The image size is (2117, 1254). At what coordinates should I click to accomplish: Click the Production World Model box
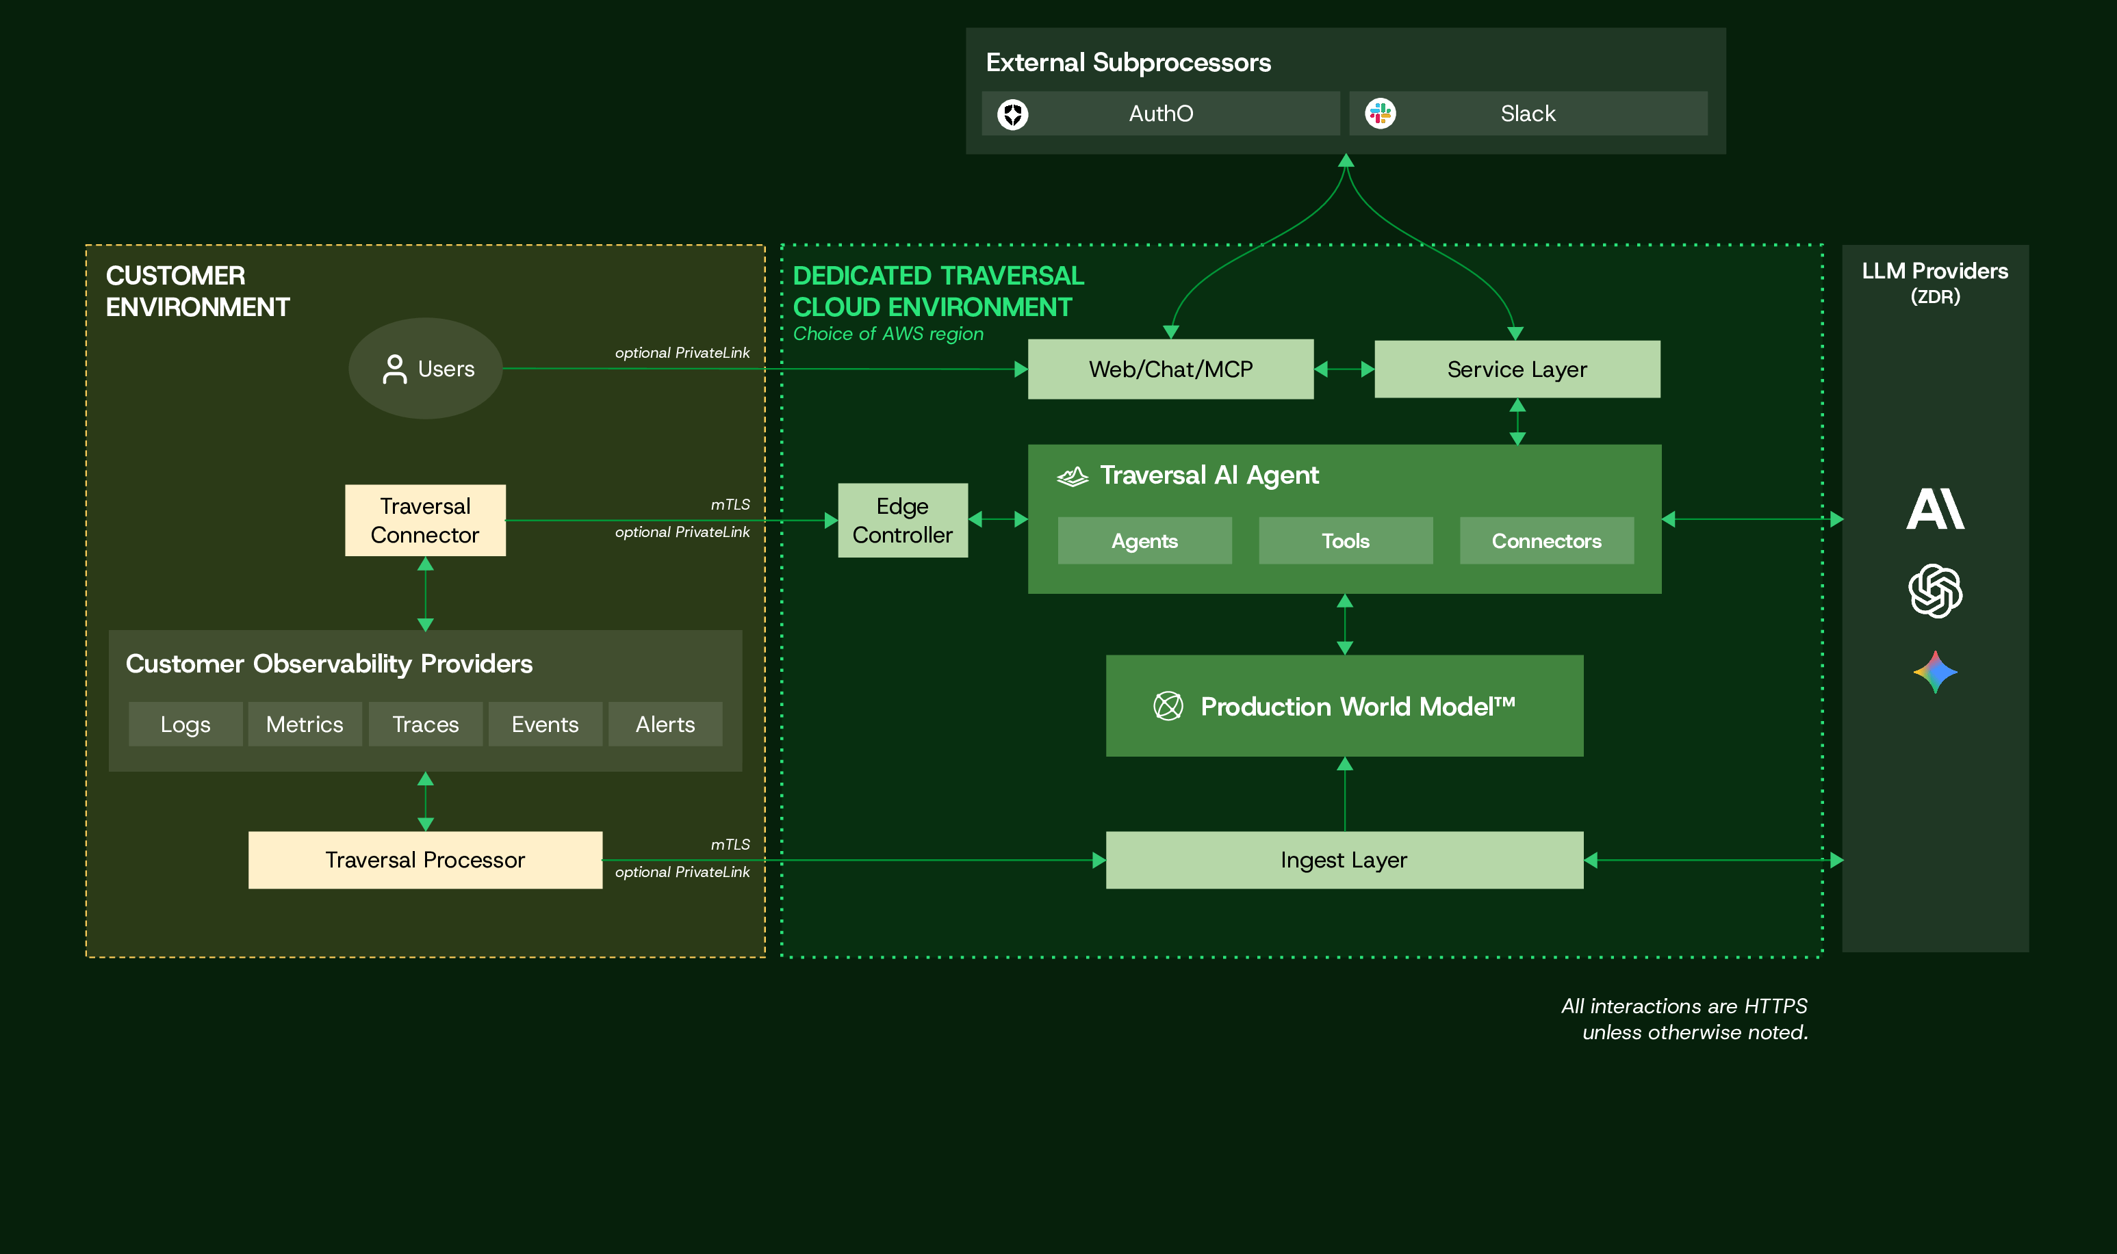pyautogui.click(x=1344, y=705)
